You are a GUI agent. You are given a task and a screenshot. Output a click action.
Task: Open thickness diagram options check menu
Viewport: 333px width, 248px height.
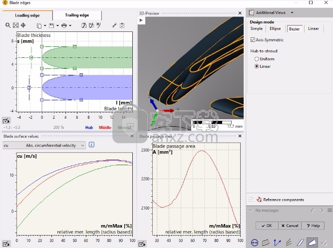[6, 121]
